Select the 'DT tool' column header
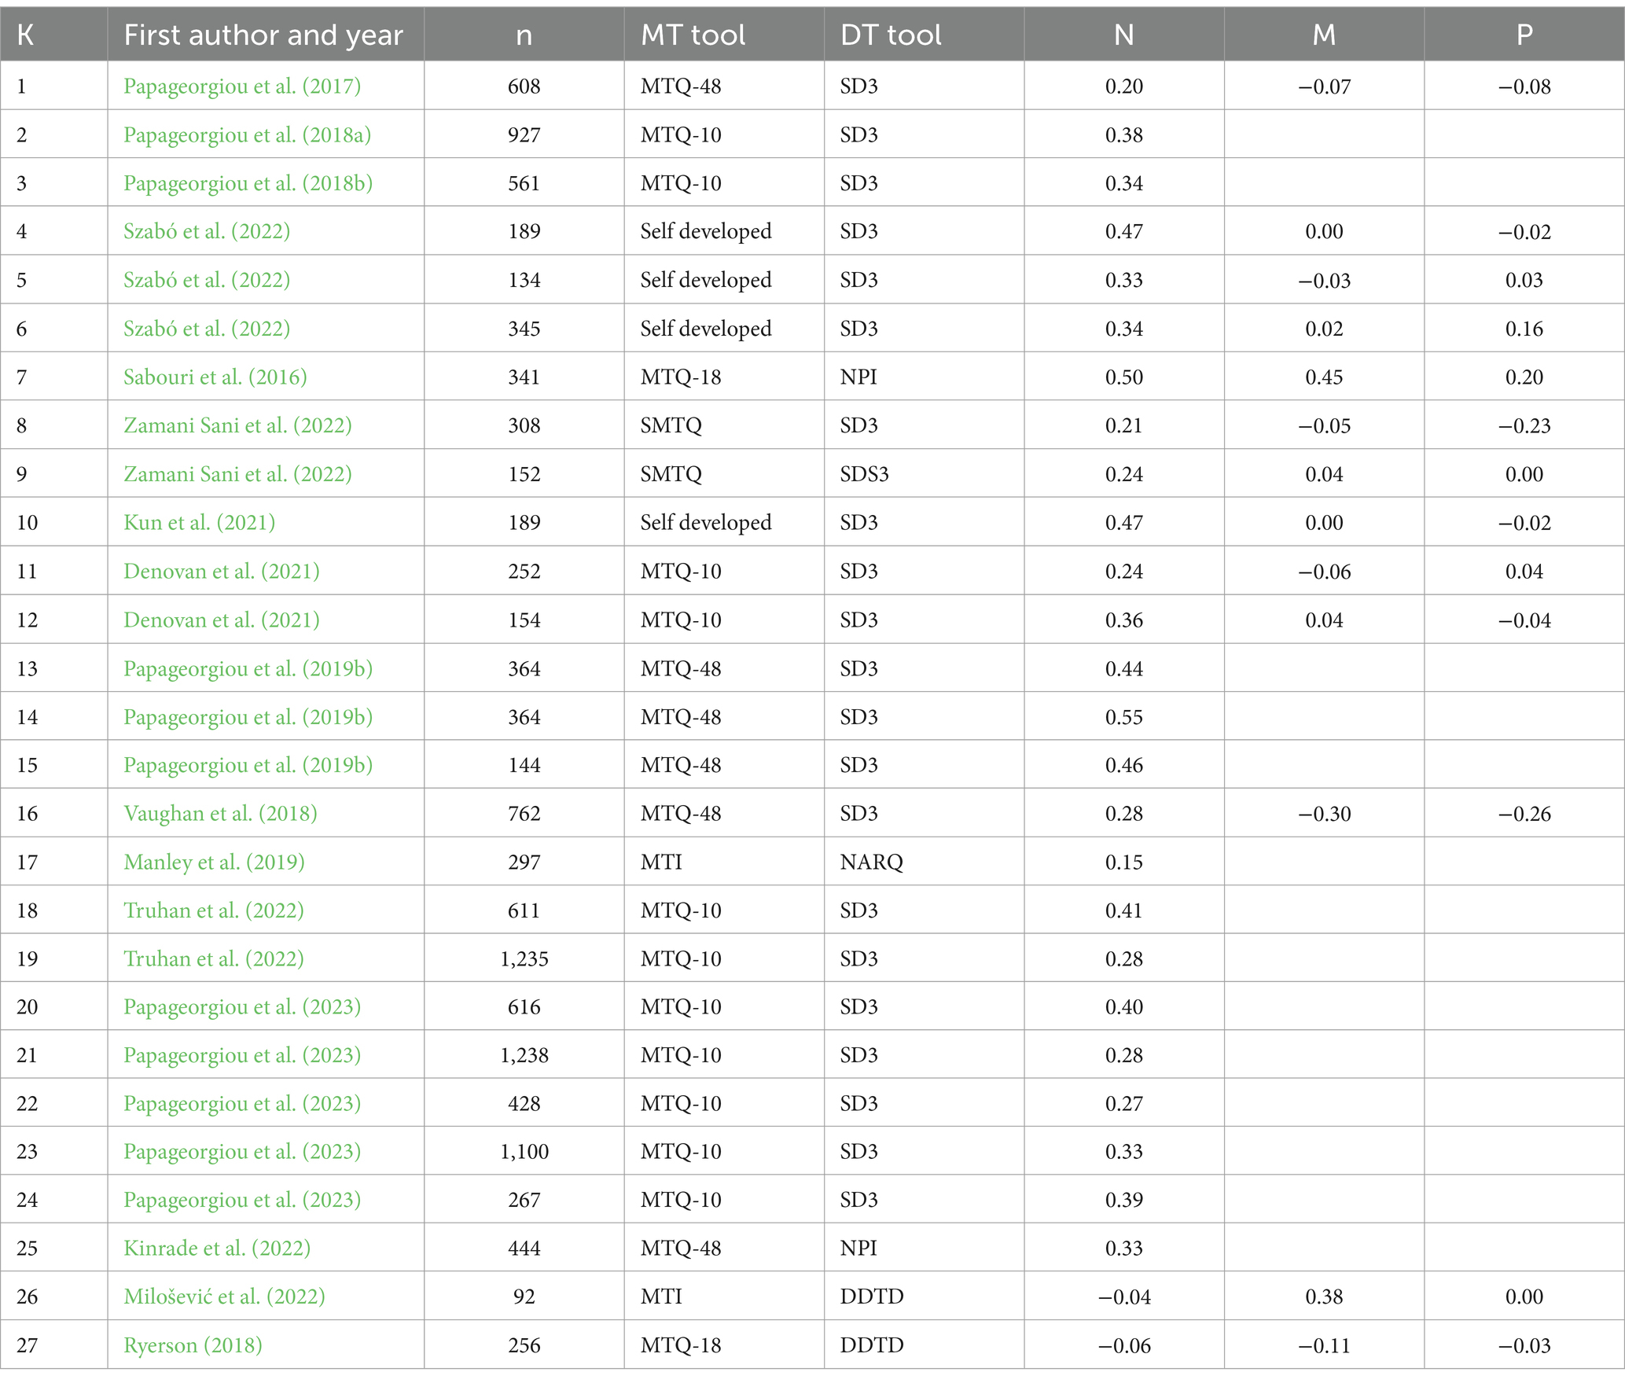Image resolution: width=1625 pixels, height=1383 pixels. [891, 35]
